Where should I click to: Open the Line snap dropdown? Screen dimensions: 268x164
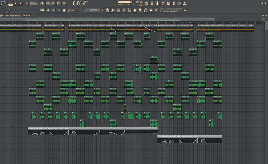coord(75,10)
